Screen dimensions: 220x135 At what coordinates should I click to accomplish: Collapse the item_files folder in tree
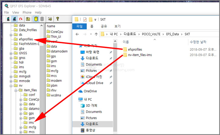point(16,90)
